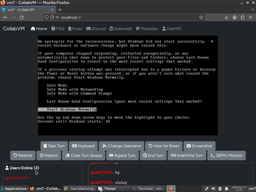Click the Users Online (2) header
This screenshot has width=256, height=192.
click(22, 168)
